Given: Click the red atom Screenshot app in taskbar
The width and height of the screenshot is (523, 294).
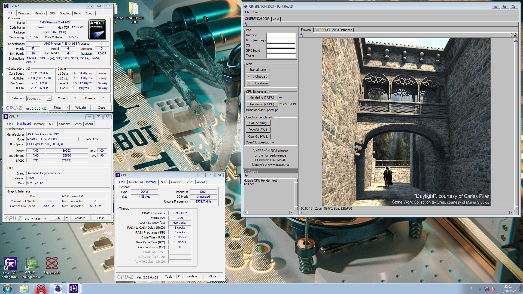Looking at the screenshot, I should click(x=41, y=289).
